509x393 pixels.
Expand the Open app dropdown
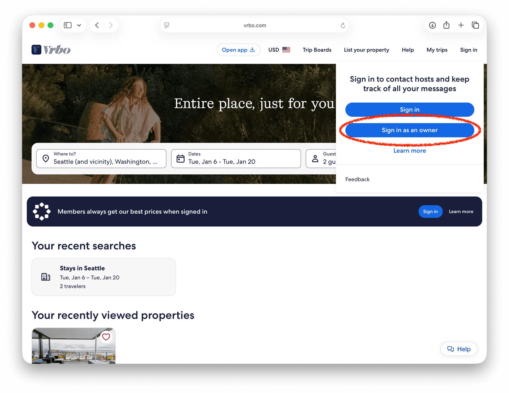pyautogui.click(x=238, y=50)
